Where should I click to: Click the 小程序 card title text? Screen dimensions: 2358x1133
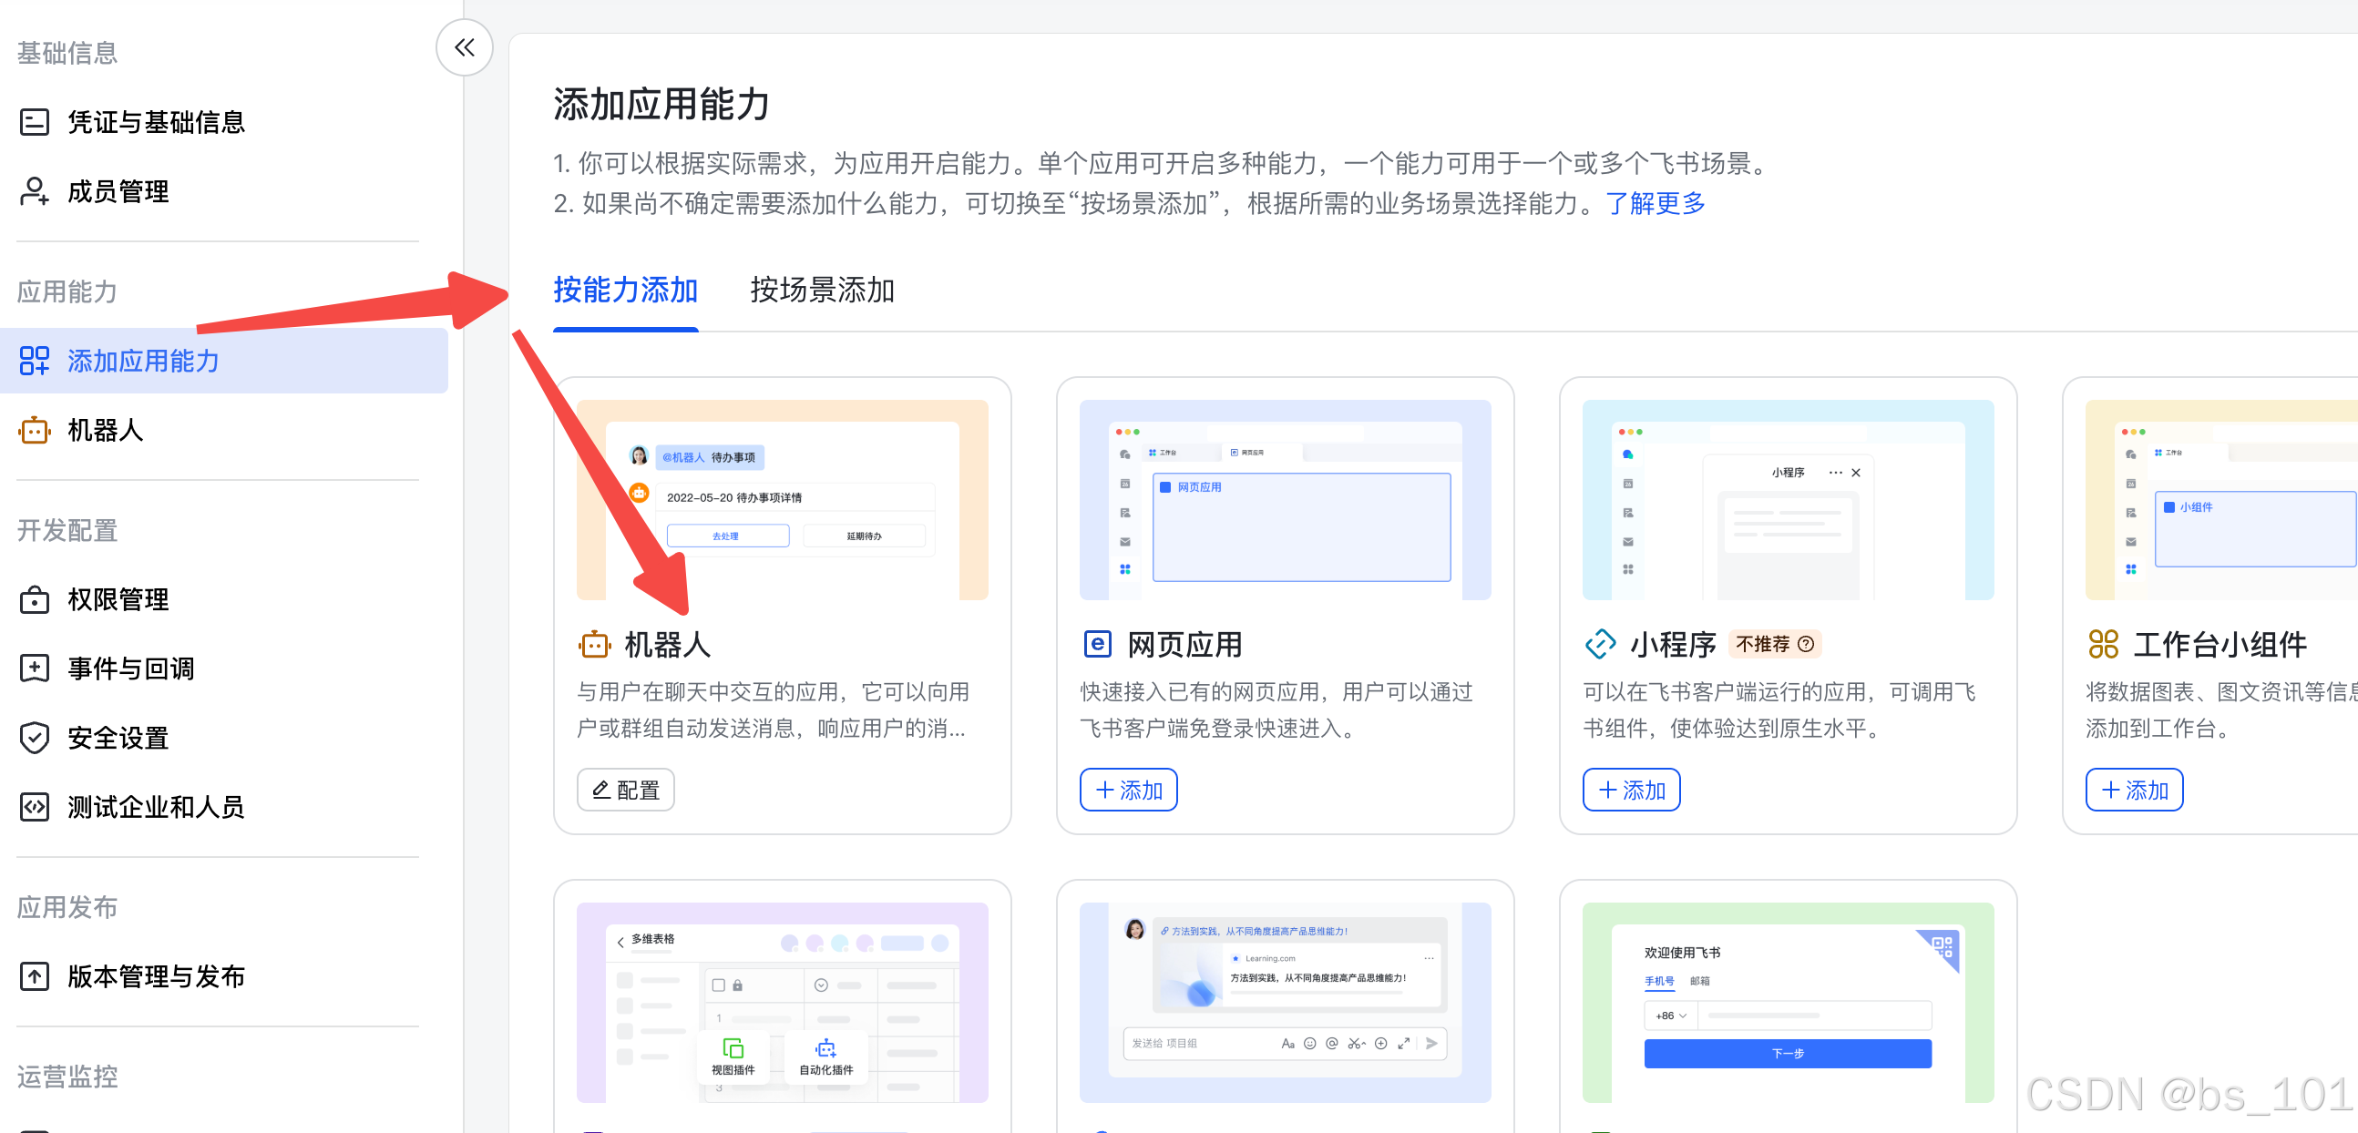click(x=1674, y=644)
